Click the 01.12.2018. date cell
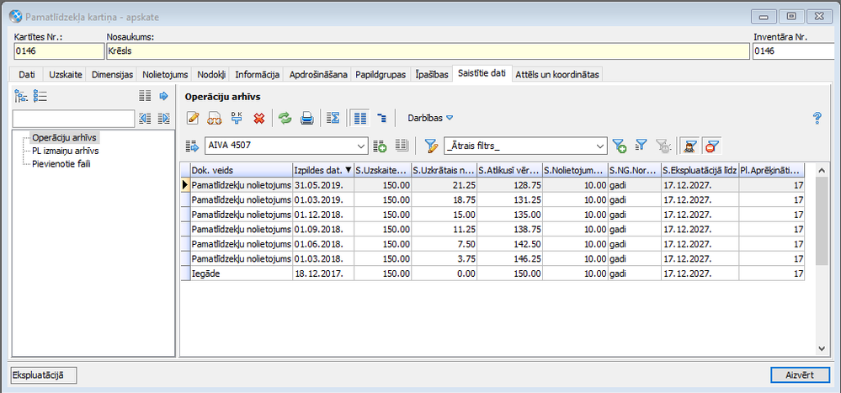Viewport: 841px width, 393px height. tap(323, 215)
